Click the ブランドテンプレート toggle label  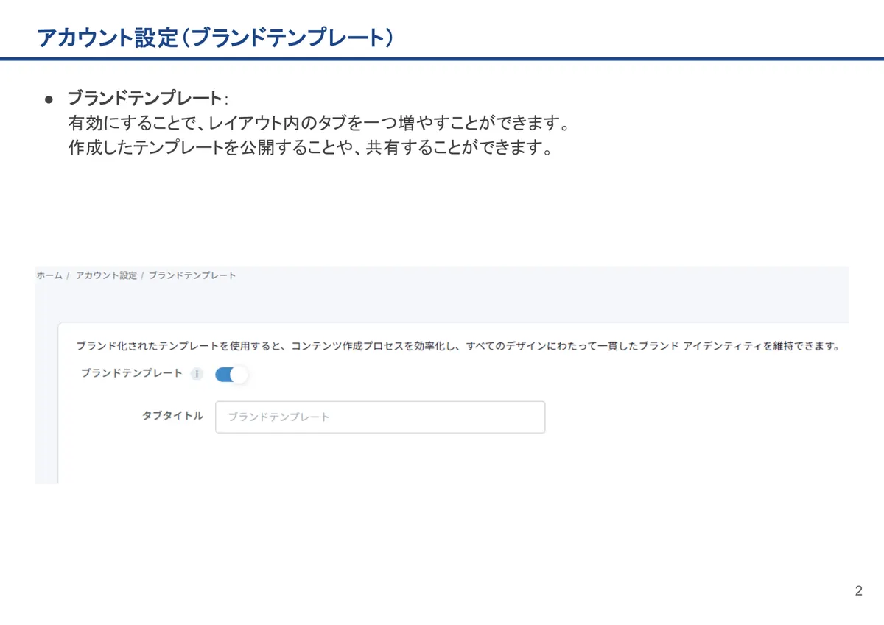(131, 373)
